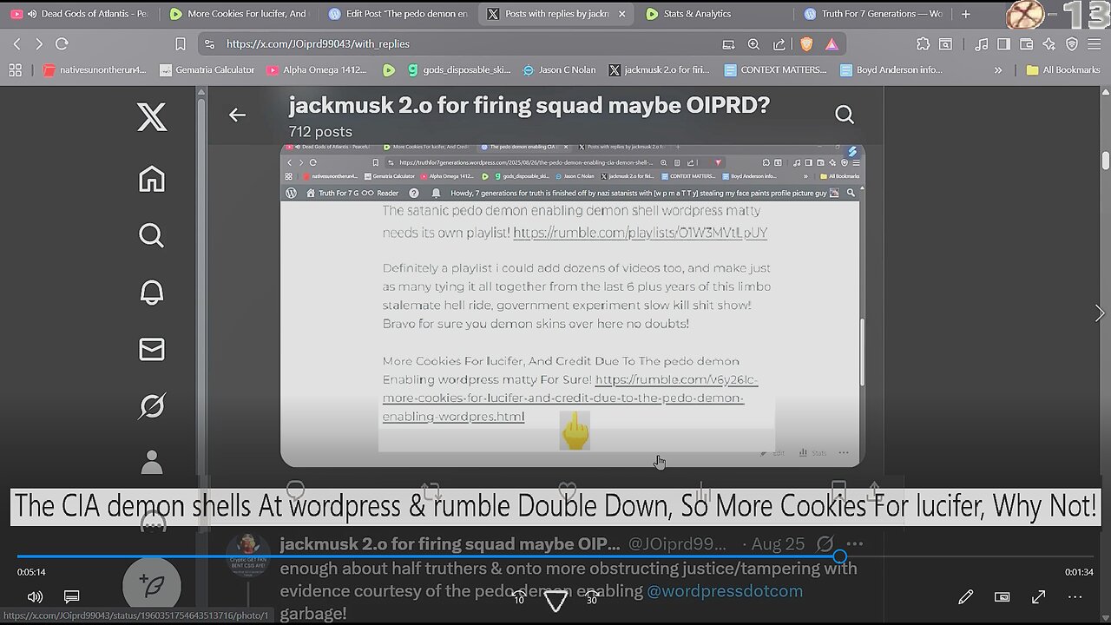This screenshot has height=625, width=1111.
Task: Switch to the Dead Gods of Atlantis tab
Action: 80,14
